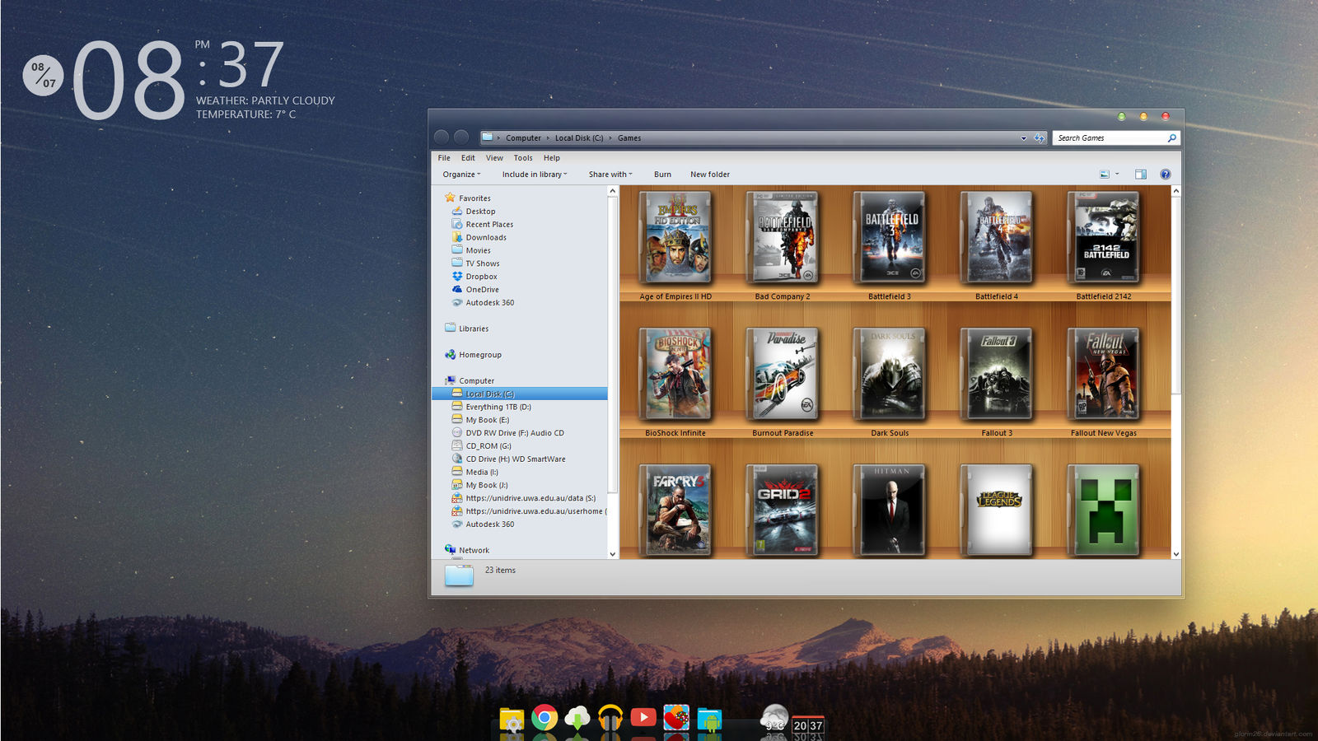Click Computer in the address path
The image size is (1318, 741).
[523, 138]
